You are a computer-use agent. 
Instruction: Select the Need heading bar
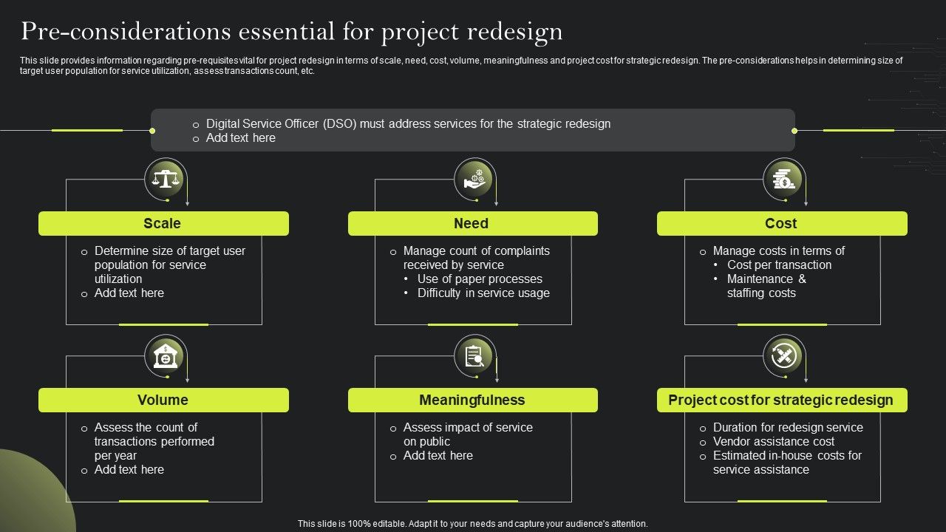pyautogui.click(x=473, y=223)
